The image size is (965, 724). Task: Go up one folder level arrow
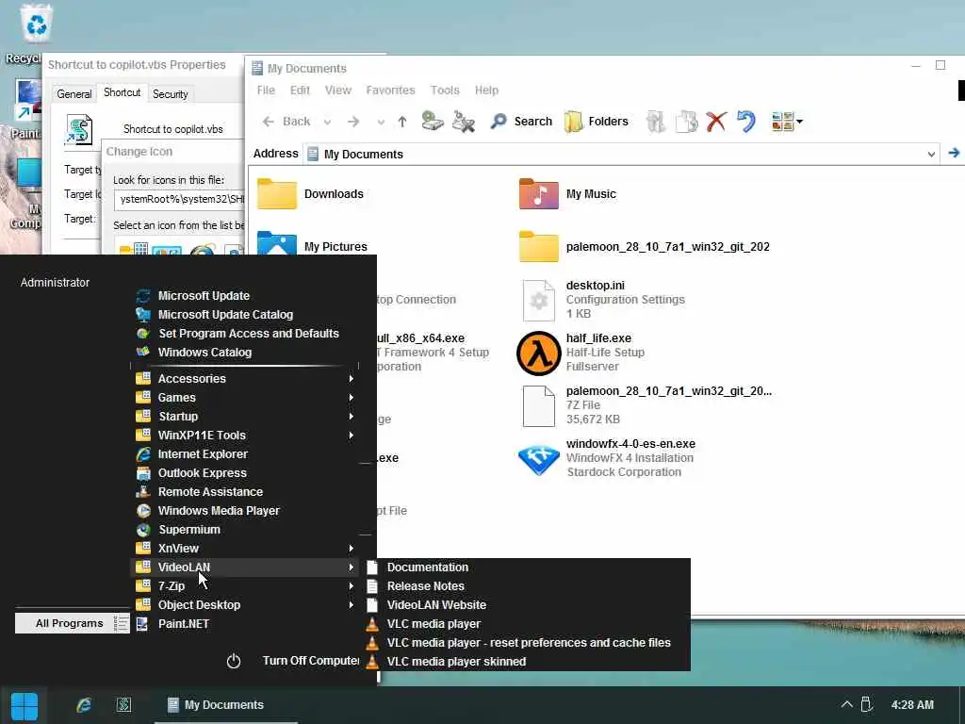(x=402, y=122)
